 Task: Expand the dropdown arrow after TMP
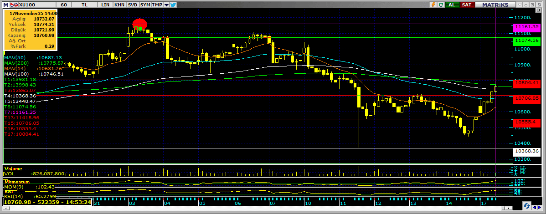tap(166, 5)
